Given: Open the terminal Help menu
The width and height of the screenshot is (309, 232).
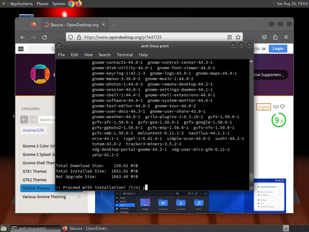Looking at the screenshot, I should [143, 55].
